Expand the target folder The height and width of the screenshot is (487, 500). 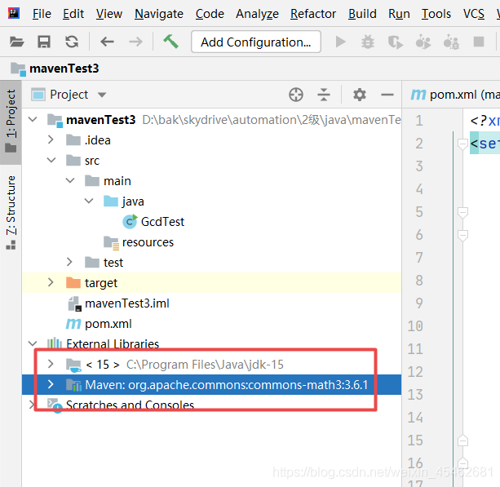[x=51, y=282]
